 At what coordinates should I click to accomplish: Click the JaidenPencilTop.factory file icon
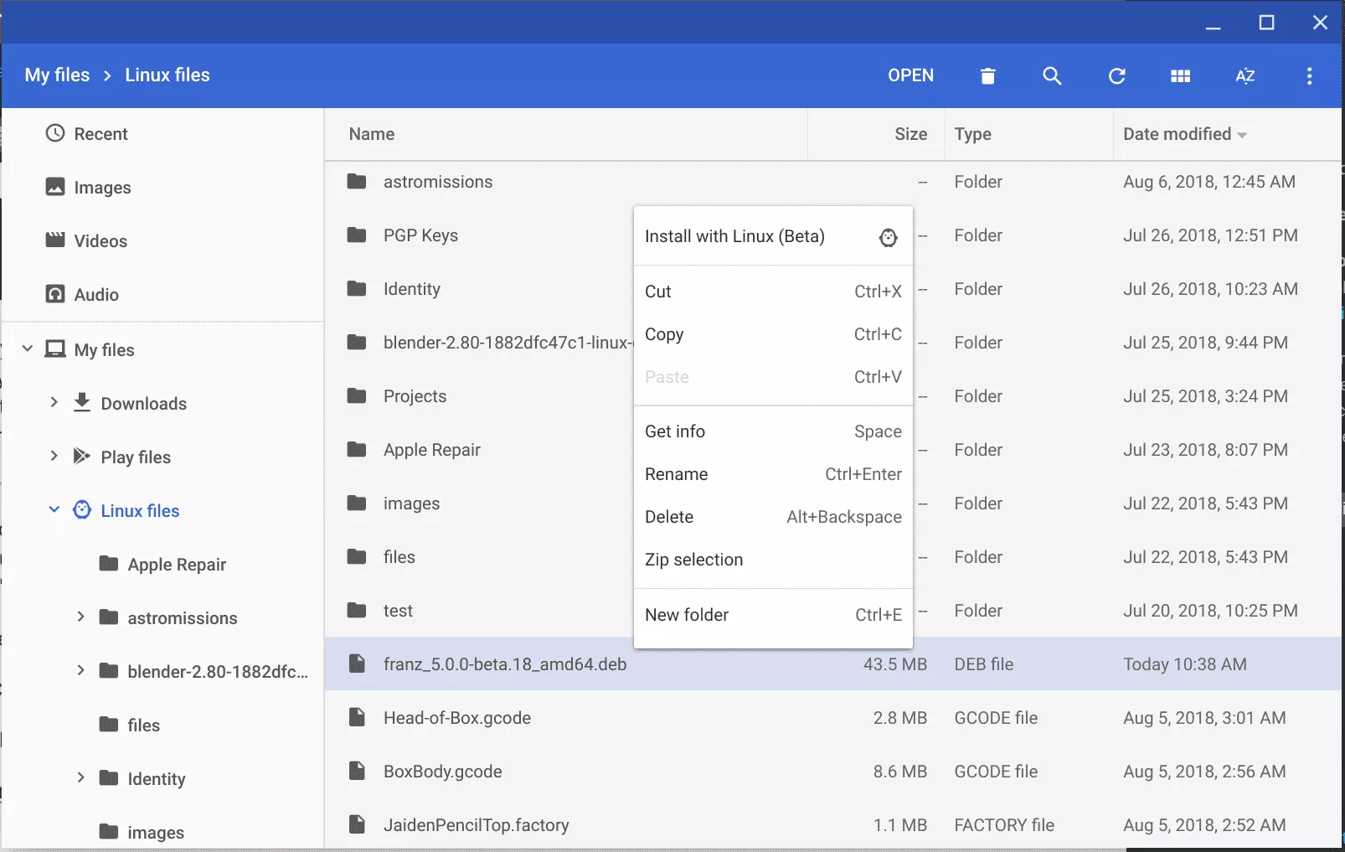[x=357, y=824]
